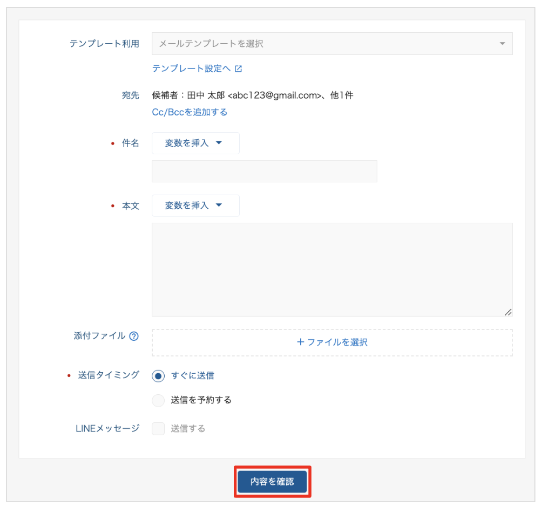Focus the 件名 subject input field
This screenshot has width=541, height=507.
[x=264, y=171]
